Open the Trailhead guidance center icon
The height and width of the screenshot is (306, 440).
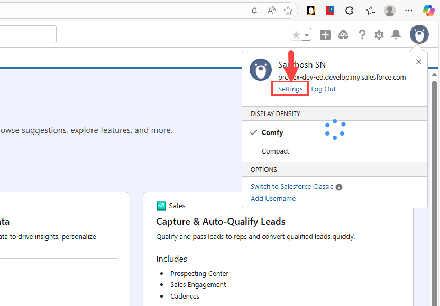click(343, 35)
